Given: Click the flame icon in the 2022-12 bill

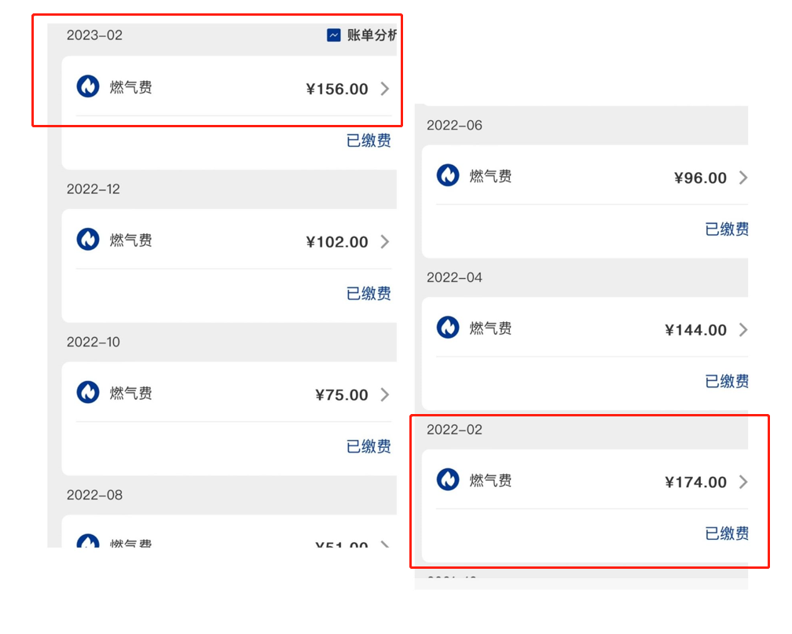Looking at the screenshot, I should tap(88, 240).
